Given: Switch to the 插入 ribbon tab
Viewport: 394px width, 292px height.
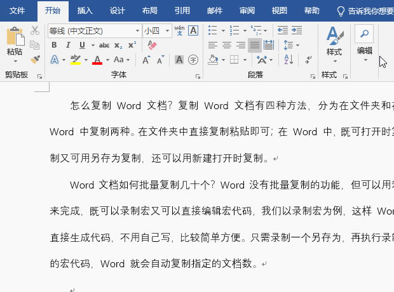Looking at the screenshot, I should [x=85, y=10].
